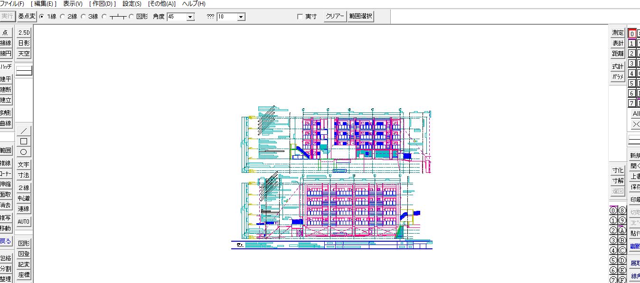This screenshot has width=640, height=283.
Task: Click the 文字 text tool
Action: point(24,165)
